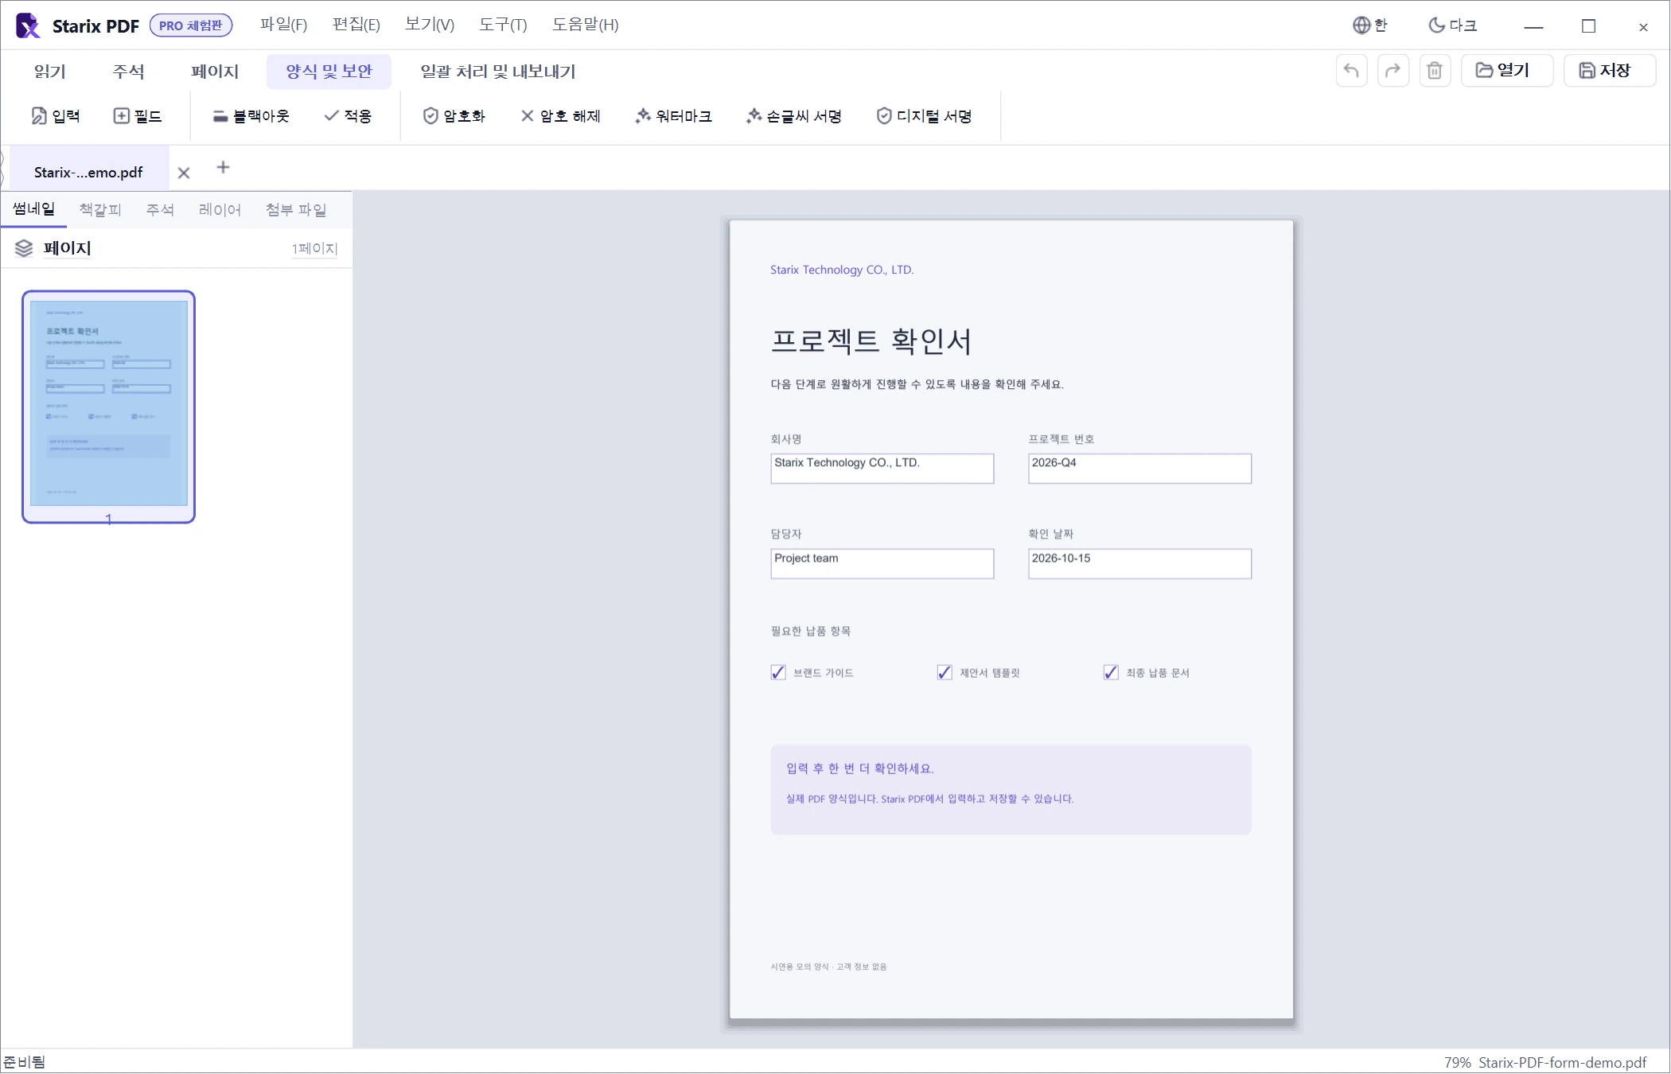
Task: Click the Starix Technology CO., LTD. header text
Action: pyautogui.click(x=841, y=270)
